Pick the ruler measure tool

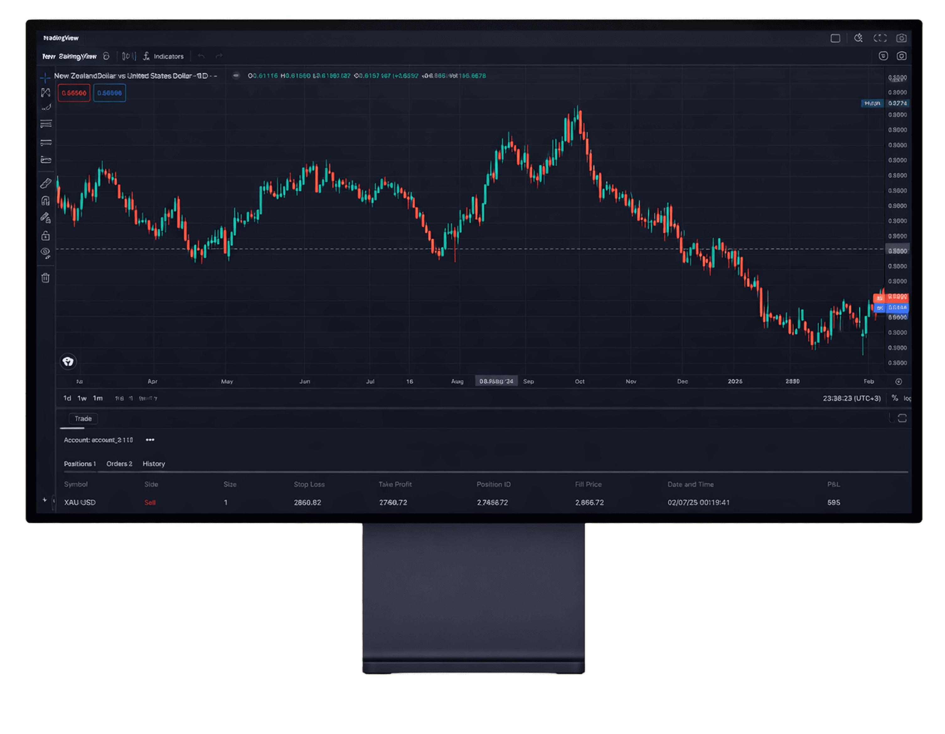tap(45, 183)
